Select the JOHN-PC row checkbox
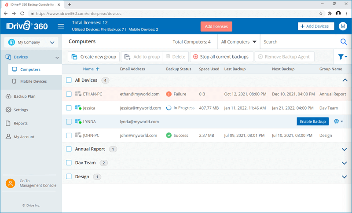Screen dimensions: 352x213 click(69, 136)
